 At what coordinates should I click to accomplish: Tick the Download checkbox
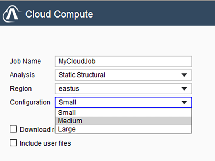pyautogui.click(x=14, y=129)
